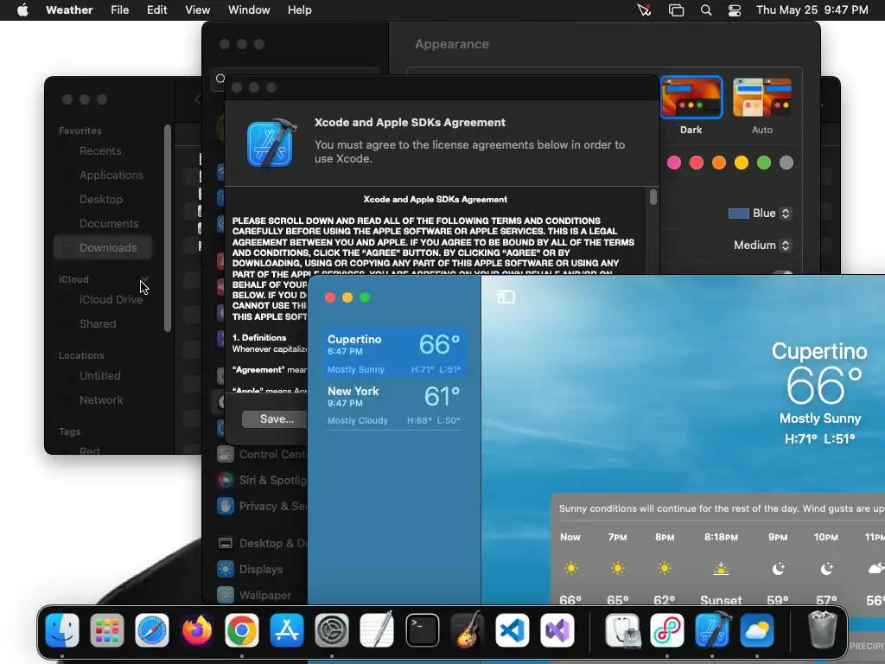Screen dimensions: 885x664
Task: Select the Cupertino city card in Weather
Action: tap(394, 353)
